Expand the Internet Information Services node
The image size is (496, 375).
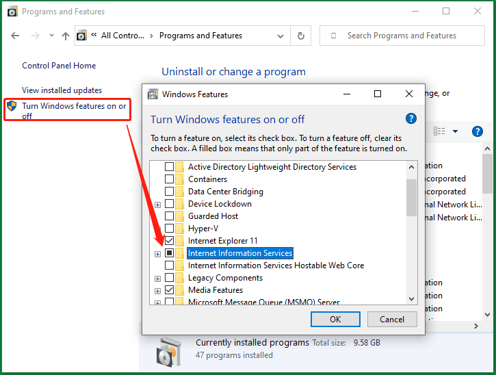click(x=157, y=254)
